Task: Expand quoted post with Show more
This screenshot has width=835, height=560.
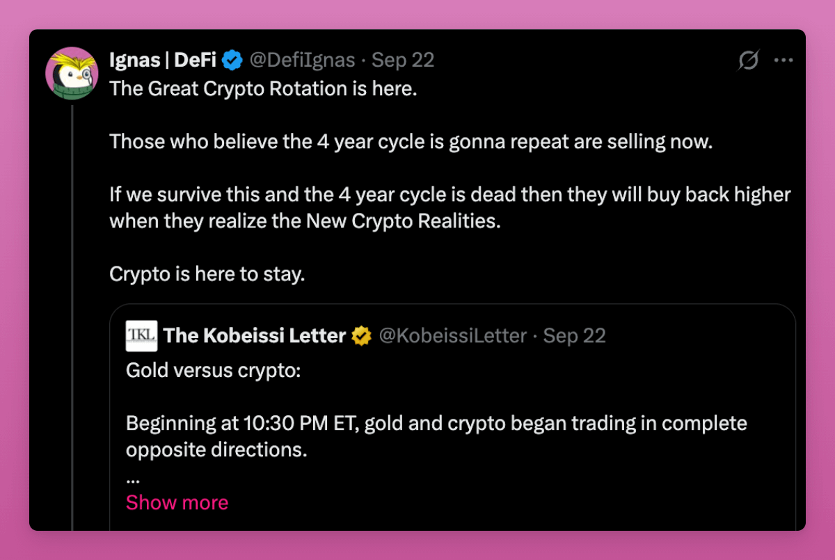Action: (177, 502)
